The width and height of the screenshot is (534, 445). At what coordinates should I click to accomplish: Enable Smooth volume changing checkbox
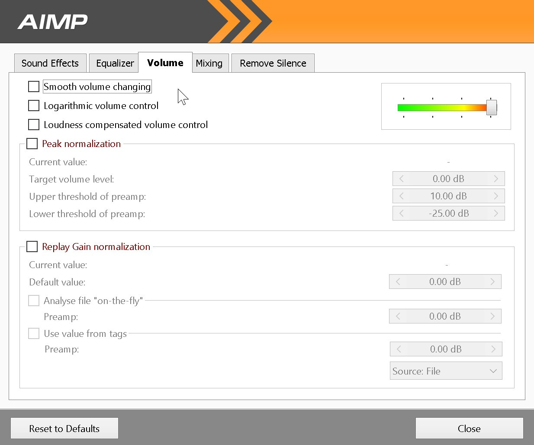[34, 86]
